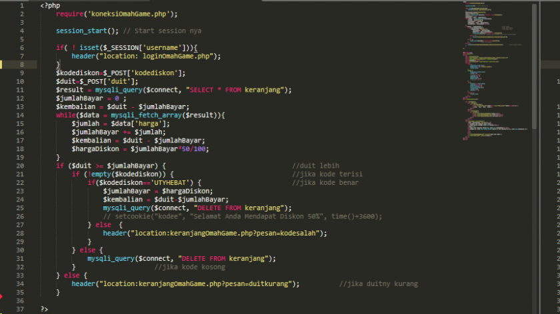This screenshot has width=560, height=314.
Task: Click the while keyword on line 14
Action: tap(65, 115)
